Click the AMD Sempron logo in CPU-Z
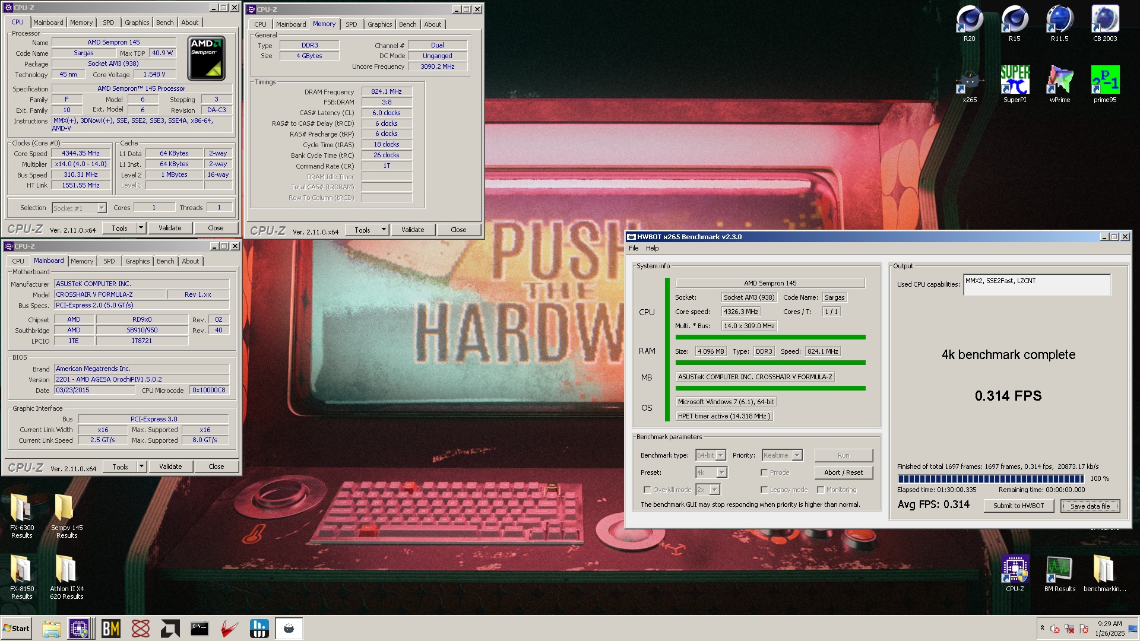The height and width of the screenshot is (641, 1140). pos(206,58)
